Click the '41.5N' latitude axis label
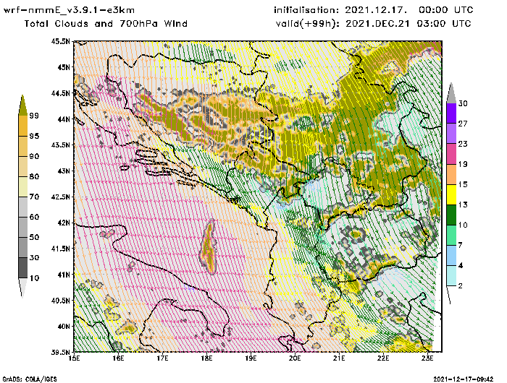Image resolution: width=507 pixels, height=383 pixels. [60, 249]
